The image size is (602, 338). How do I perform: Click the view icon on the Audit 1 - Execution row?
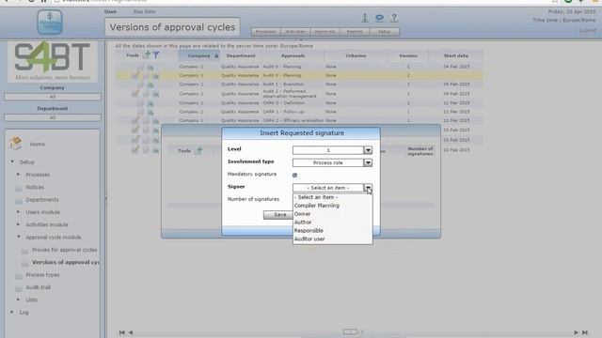150,84
